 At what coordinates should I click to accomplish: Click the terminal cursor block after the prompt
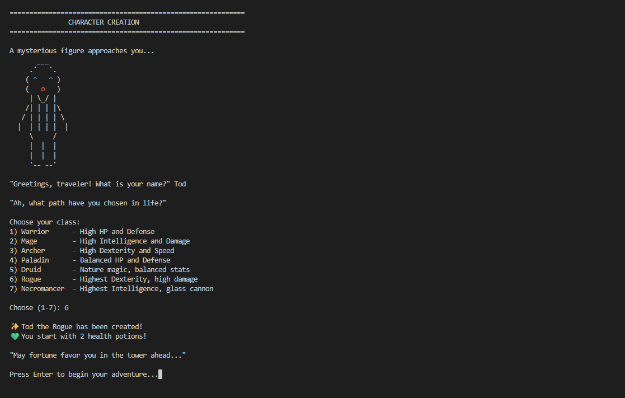coord(161,374)
